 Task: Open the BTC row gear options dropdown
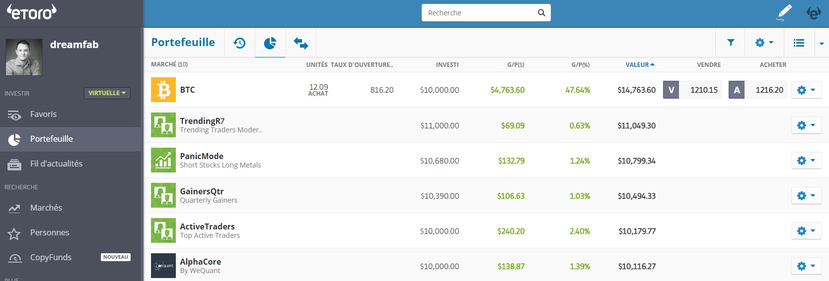[806, 90]
